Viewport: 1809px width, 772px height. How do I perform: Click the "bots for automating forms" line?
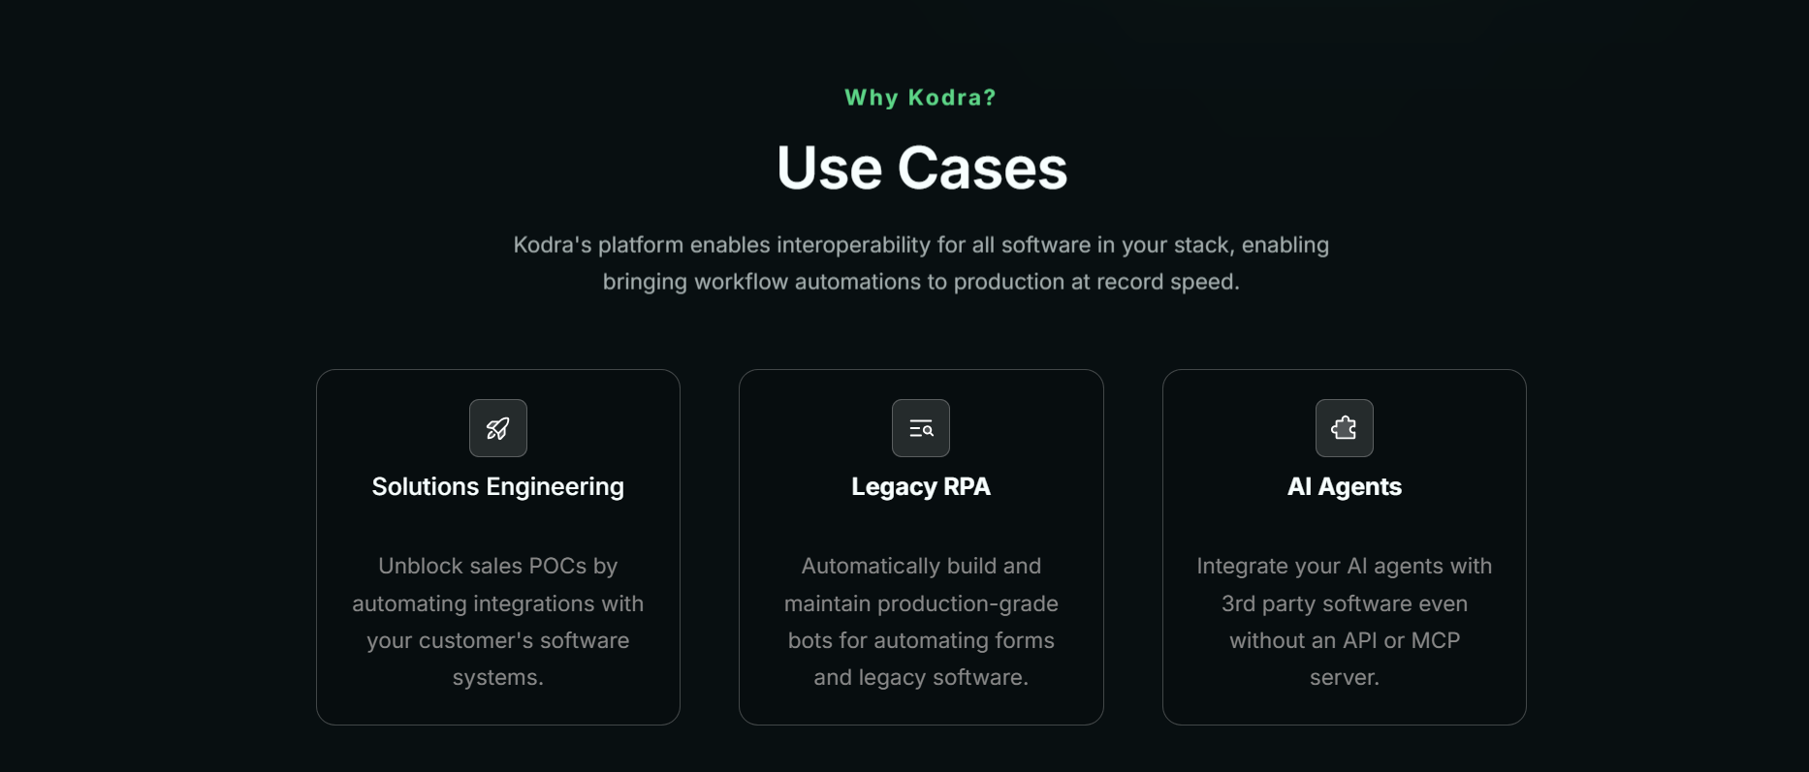click(x=921, y=640)
